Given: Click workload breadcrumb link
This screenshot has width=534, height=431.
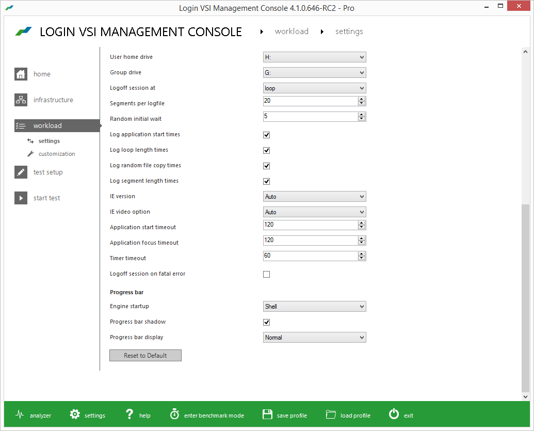Looking at the screenshot, I should coord(292,31).
